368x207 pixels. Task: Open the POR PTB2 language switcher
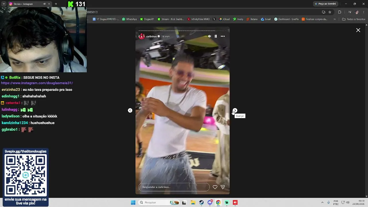(x=336, y=202)
